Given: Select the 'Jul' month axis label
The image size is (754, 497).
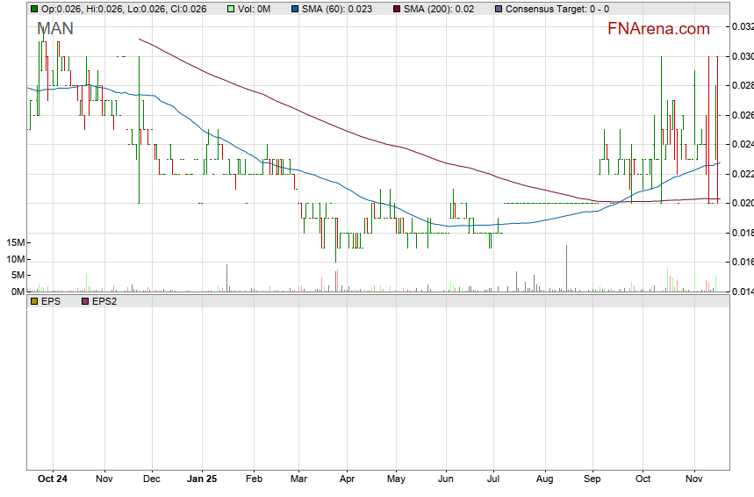Looking at the screenshot, I should coord(494,479).
